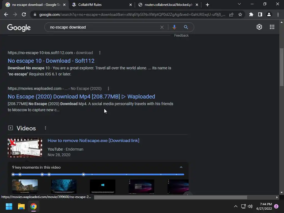Viewport: 284px width, 213px height.
Task: Show hidden tray icons chevron
Action: [x=236, y=206]
